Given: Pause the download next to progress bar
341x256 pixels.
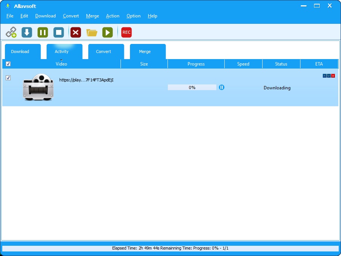Looking at the screenshot, I should tap(222, 87).
